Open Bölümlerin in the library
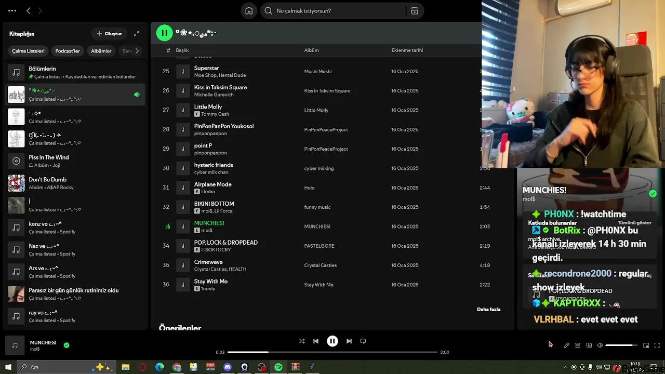The image size is (665, 374). coord(75,72)
